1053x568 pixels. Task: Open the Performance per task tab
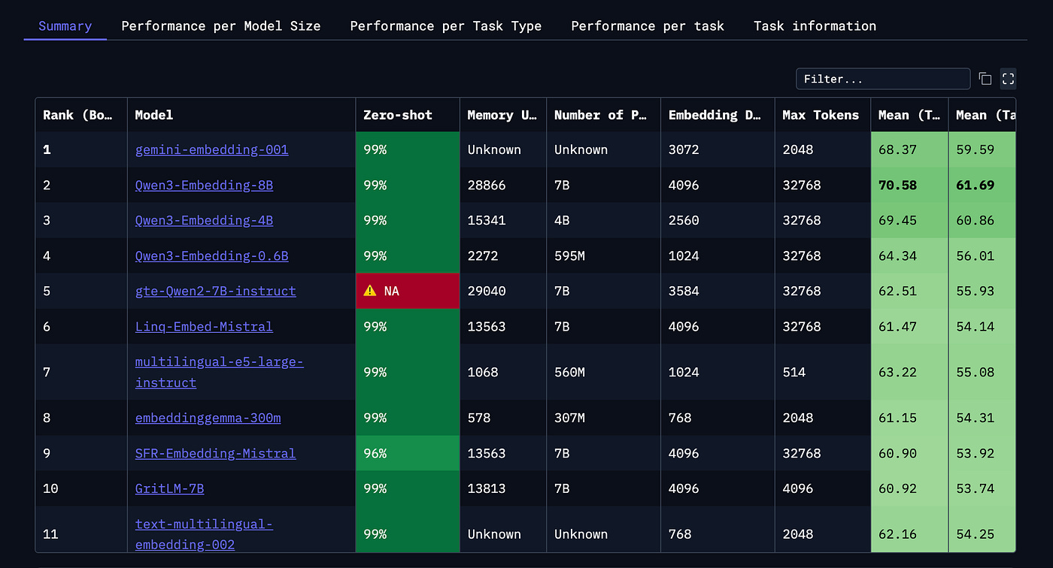coord(648,26)
